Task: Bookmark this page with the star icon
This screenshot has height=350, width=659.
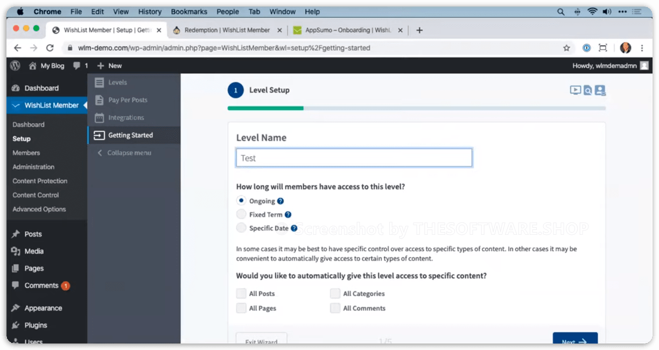Action: (x=566, y=48)
